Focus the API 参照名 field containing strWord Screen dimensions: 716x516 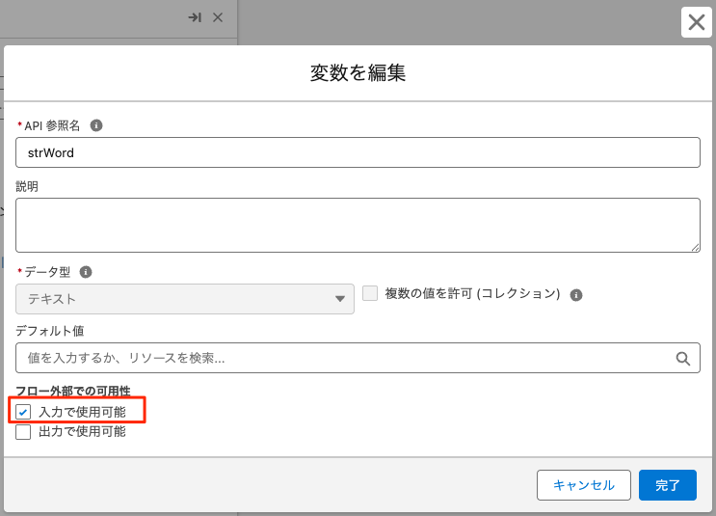click(358, 152)
